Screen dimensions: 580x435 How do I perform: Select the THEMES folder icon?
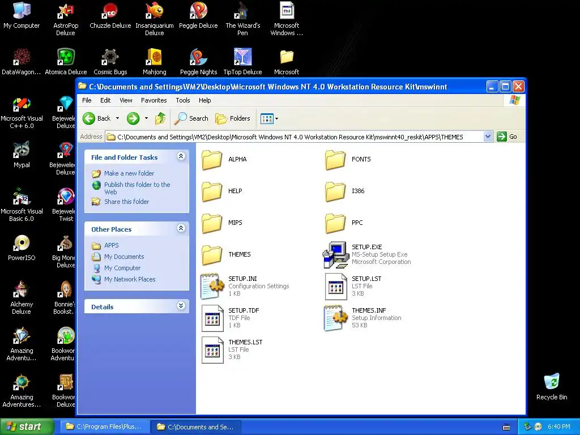pos(212,255)
